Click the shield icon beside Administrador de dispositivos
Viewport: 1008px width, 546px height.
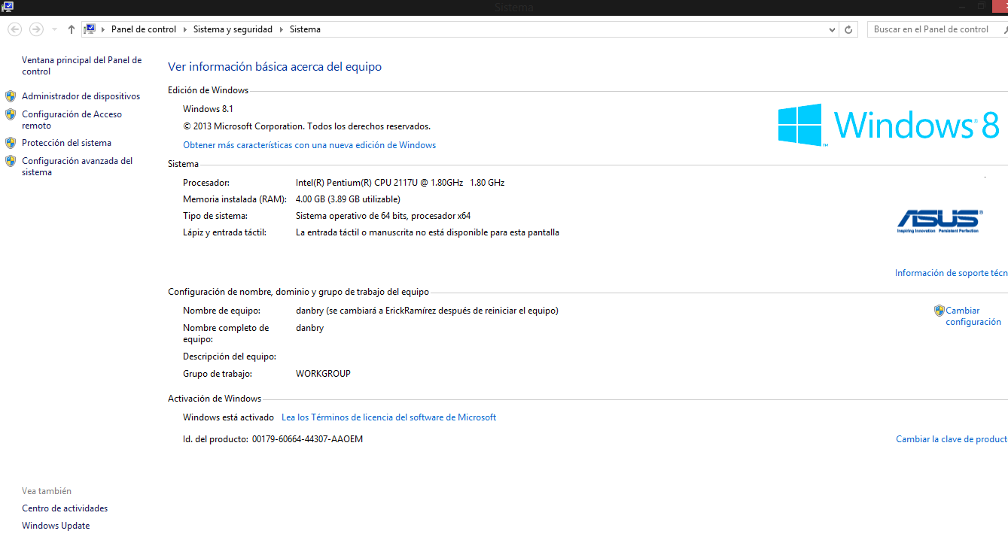(11, 96)
